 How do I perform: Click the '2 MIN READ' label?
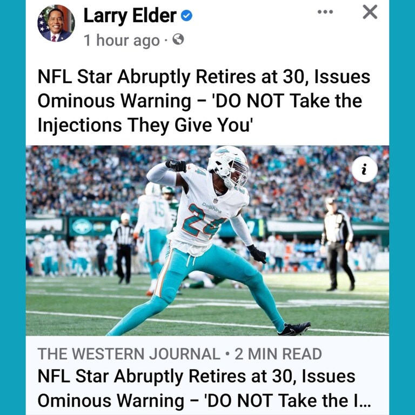[278, 353]
